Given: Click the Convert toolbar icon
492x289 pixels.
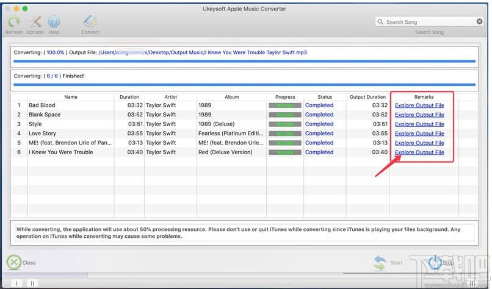Looking at the screenshot, I should pos(90,21).
